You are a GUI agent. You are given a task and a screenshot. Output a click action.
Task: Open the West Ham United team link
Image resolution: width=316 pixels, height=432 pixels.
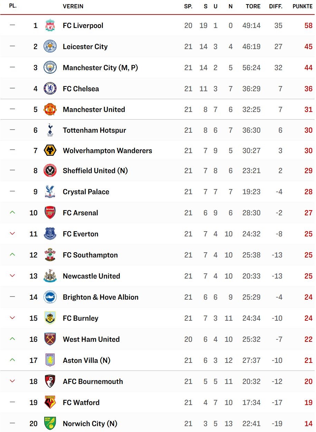coord(91,339)
